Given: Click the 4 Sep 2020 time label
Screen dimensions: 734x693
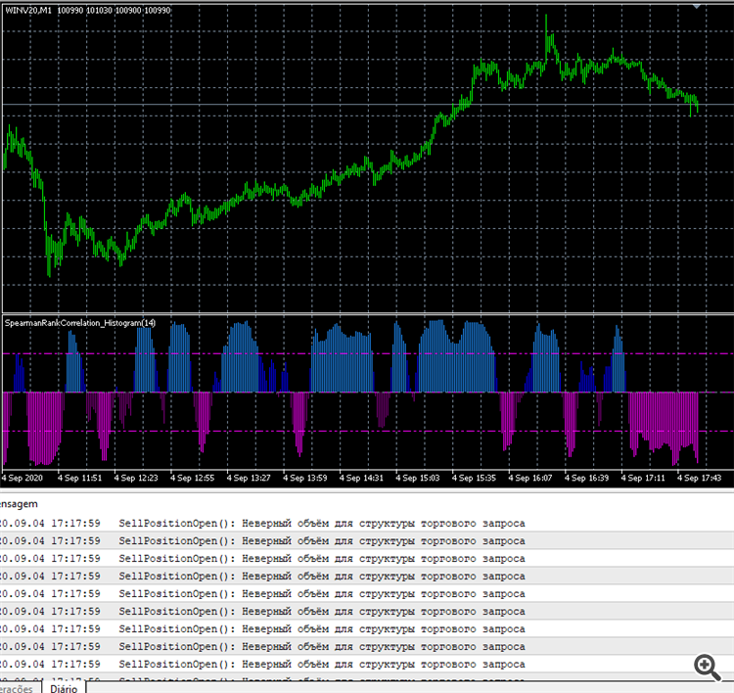Looking at the screenshot, I should coord(22,478).
